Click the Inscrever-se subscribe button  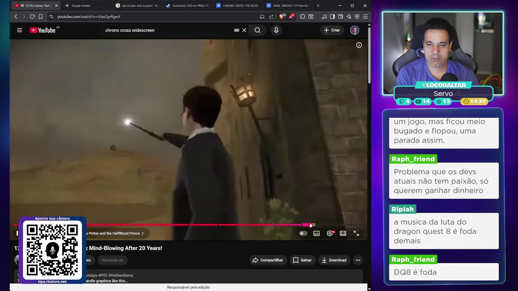[113, 260]
